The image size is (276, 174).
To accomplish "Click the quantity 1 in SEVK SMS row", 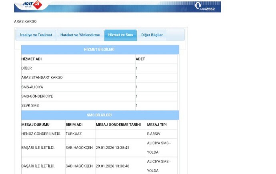I will (136, 106).
